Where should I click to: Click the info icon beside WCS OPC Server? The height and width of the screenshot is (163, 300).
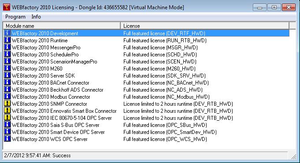click(7, 139)
